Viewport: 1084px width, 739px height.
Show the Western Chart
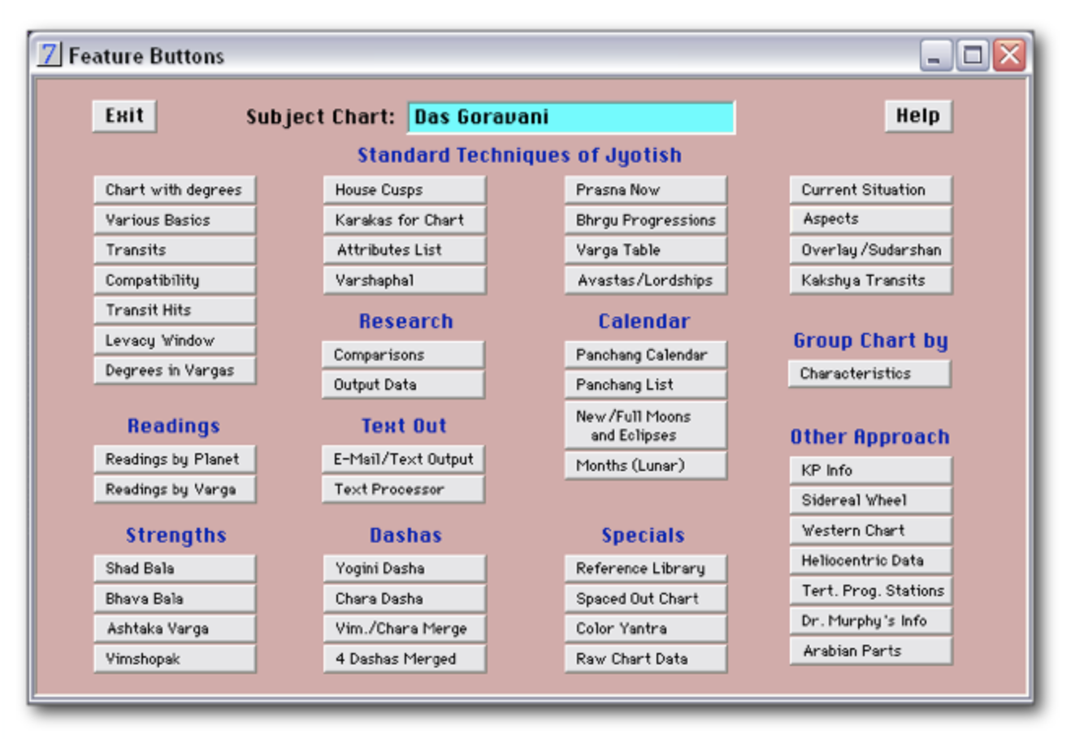coord(869,530)
